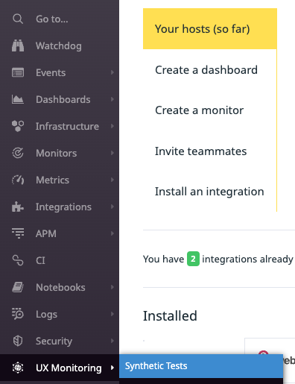Click the Integrations puzzle icon
Viewport: 295px width, 384px height.
18,207
